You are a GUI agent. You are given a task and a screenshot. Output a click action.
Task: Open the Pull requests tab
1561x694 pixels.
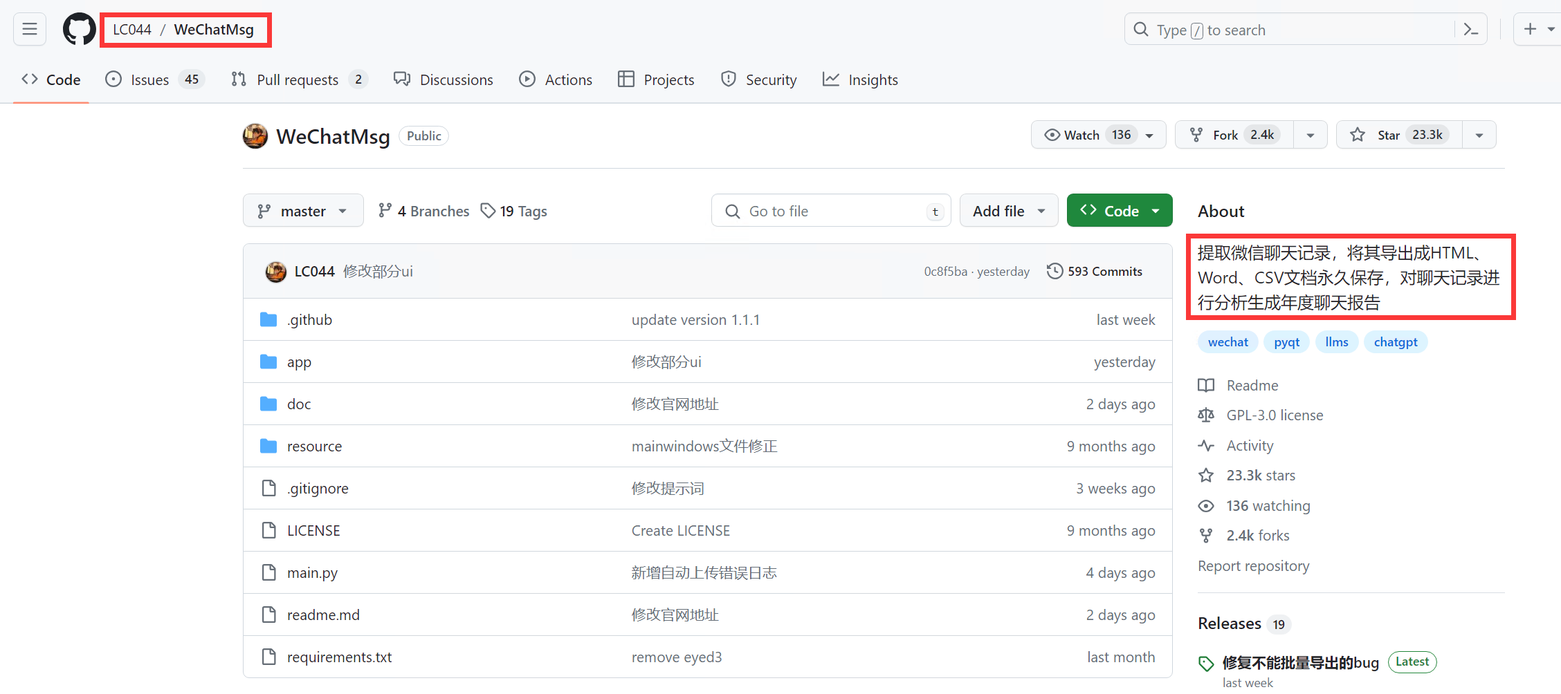pos(300,79)
